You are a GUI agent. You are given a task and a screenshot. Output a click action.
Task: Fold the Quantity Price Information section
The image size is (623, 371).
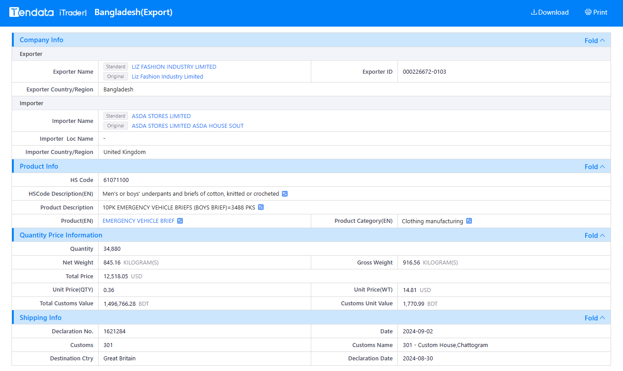coord(595,235)
